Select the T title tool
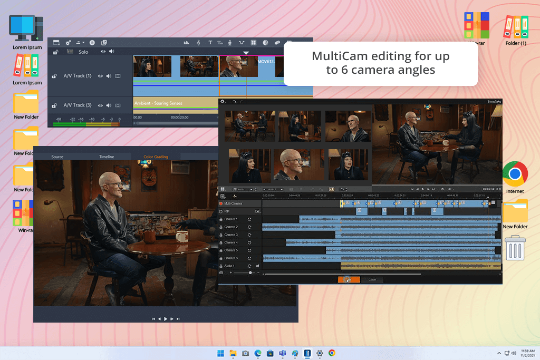The width and height of the screenshot is (540, 360). 210,43
